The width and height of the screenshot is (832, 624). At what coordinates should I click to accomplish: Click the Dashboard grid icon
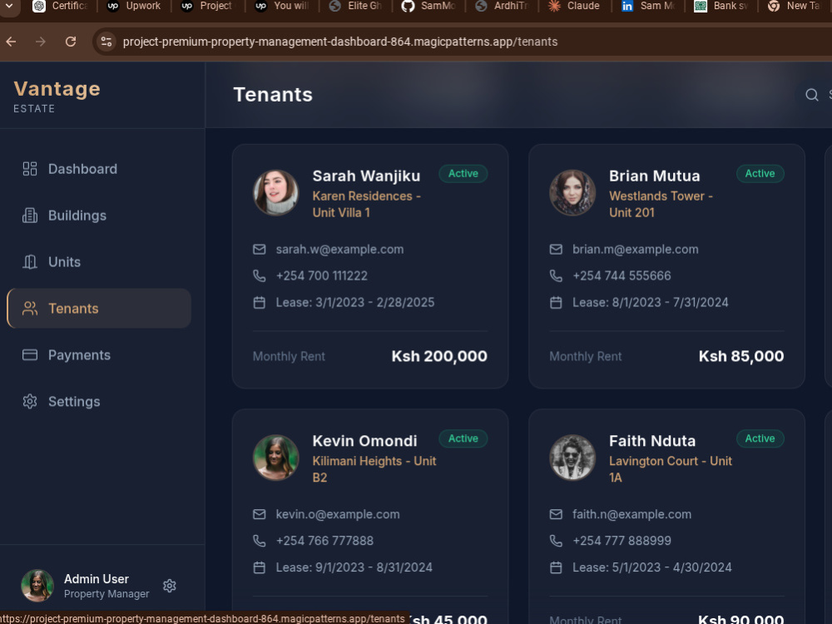(30, 169)
